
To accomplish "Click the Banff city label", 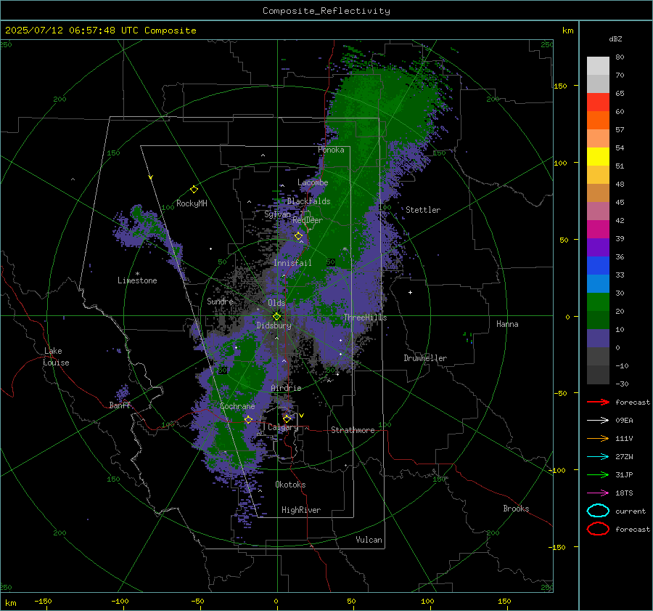I will tap(120, 405).
